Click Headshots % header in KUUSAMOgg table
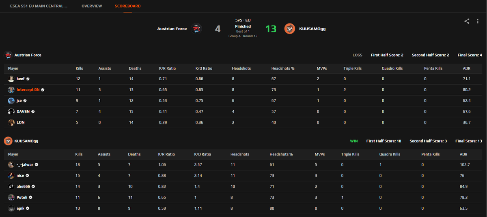The image size is (487, 217). pos(281,154)
